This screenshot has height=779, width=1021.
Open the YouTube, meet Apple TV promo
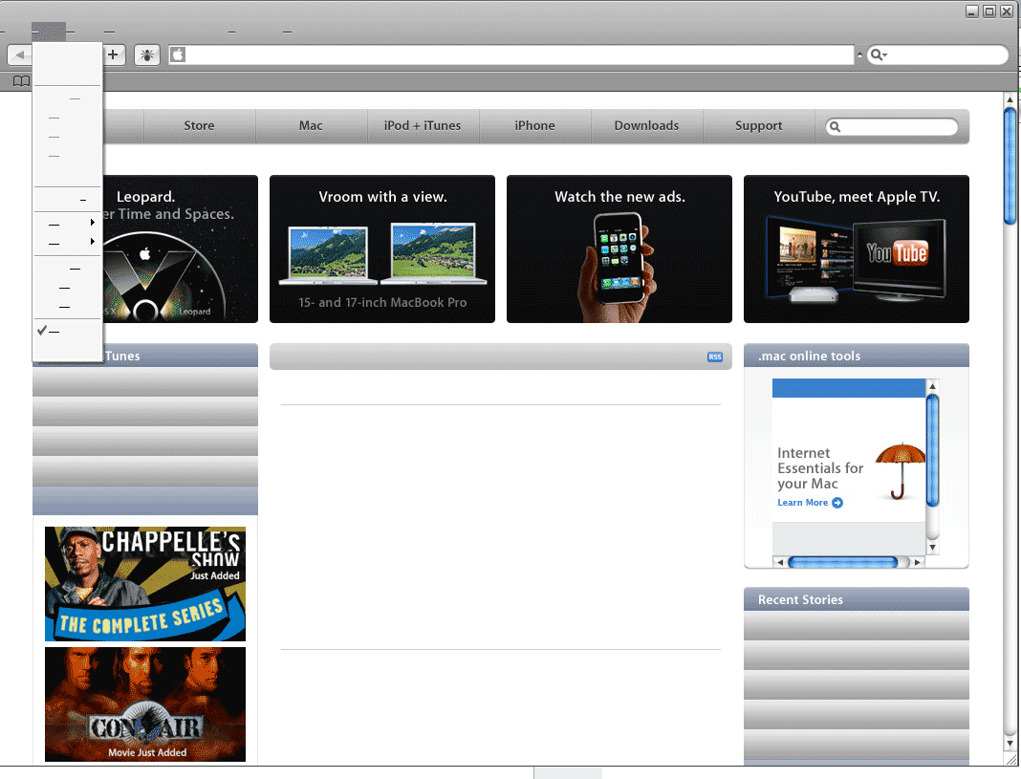(857, 249)
